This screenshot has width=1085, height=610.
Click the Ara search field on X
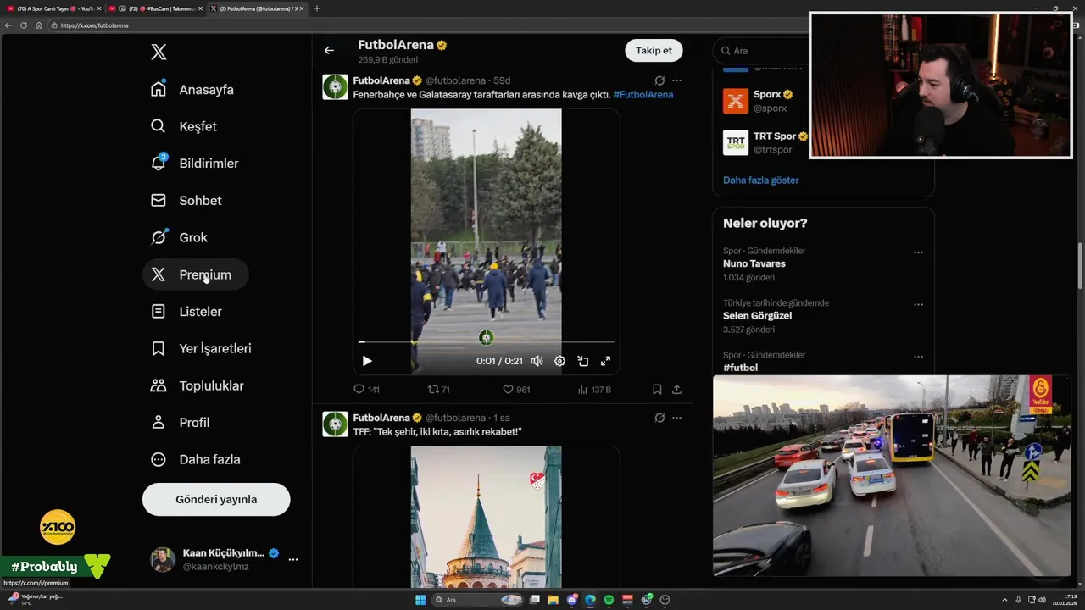[760, 51]
